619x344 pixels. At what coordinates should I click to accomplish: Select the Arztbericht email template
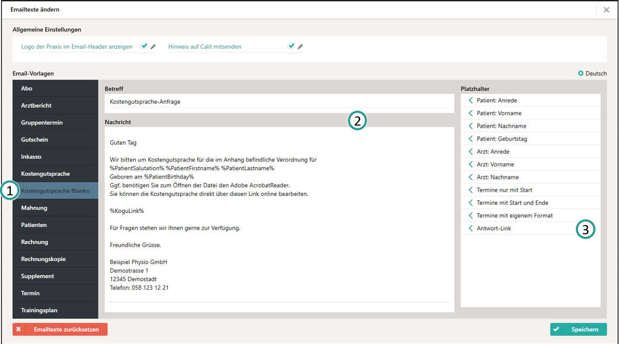55,106
